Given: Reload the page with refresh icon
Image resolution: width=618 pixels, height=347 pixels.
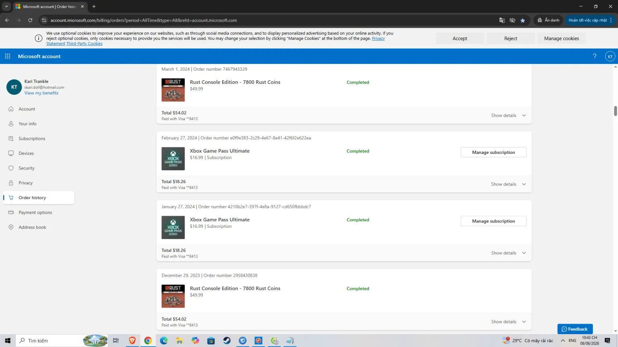Looking at the screenshot, I should (30, 20).
